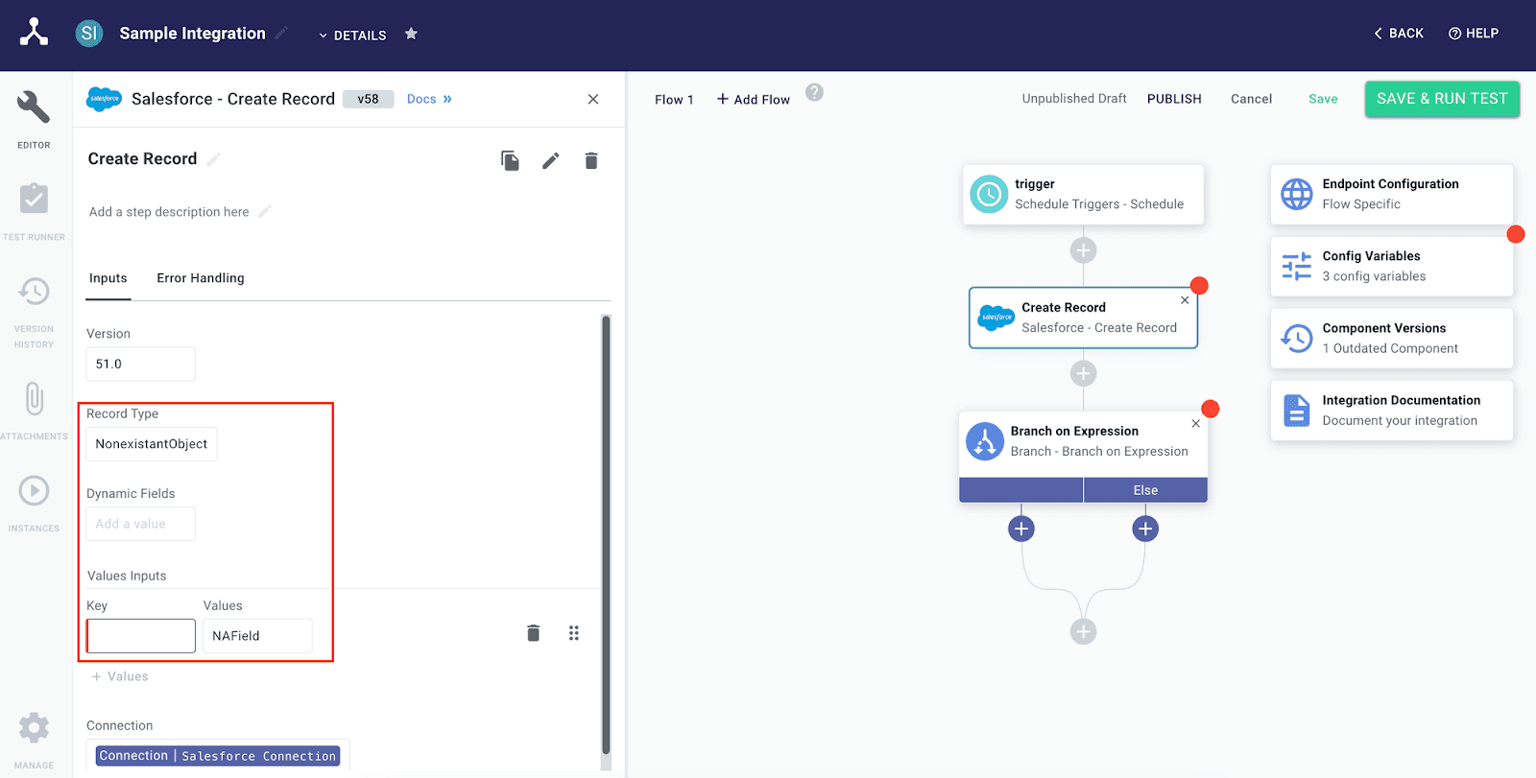Open Instances in the sidebar

pos(34,491)
